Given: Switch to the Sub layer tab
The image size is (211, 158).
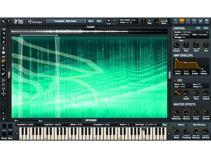Looking at the screenshot, I should coord(194,20).
